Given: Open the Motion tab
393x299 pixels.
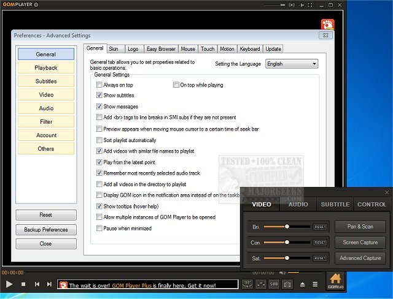Looking at the screenshot, I should [227, 49].
